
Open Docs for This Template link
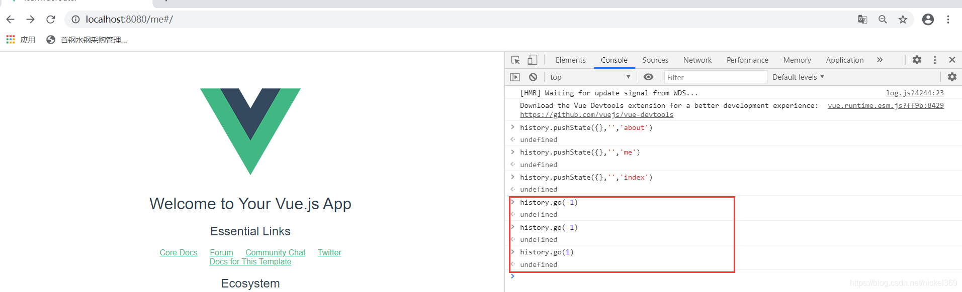tap(250, 261)
